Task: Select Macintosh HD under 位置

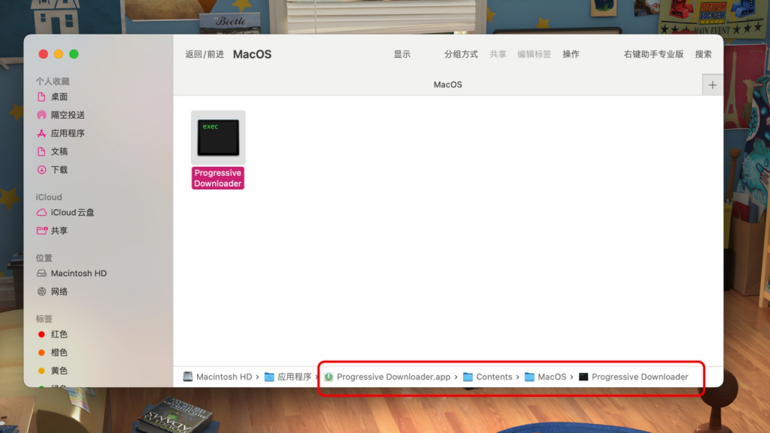Action: [x=78, y=274]
